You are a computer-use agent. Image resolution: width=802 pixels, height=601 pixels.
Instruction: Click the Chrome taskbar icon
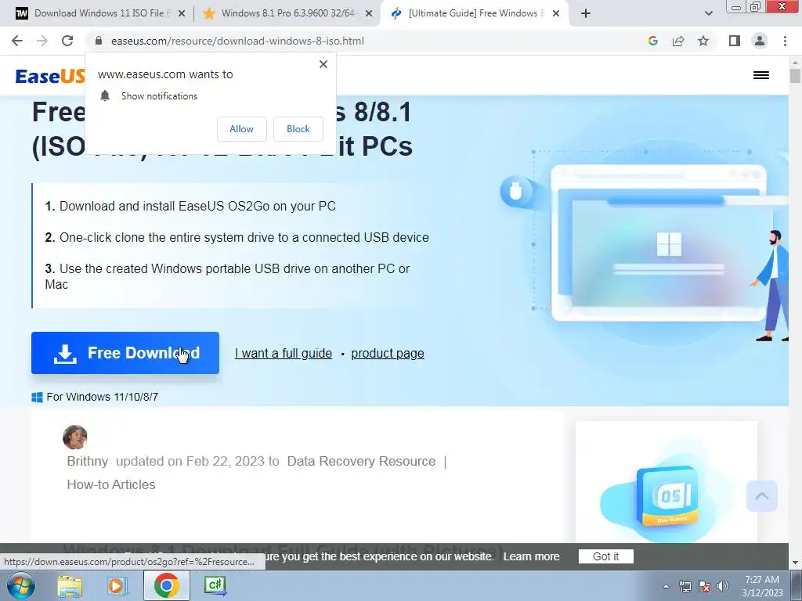pyautogui.click(x=166, y=585)
